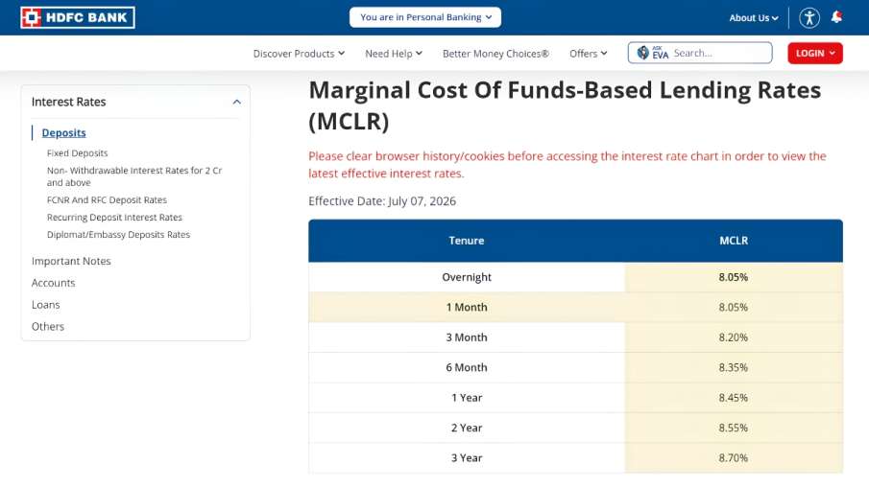Viewport: 869px width, 488px height.
Task: Expand the Offers menu
Action: (x=588, y=54)
